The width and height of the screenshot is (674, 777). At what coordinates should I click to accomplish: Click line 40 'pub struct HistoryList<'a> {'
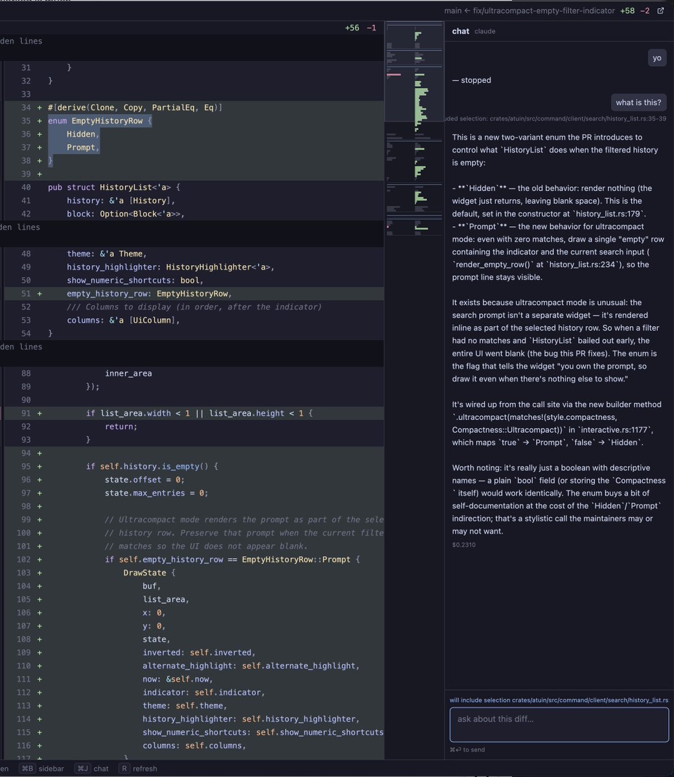coord(114,187)
